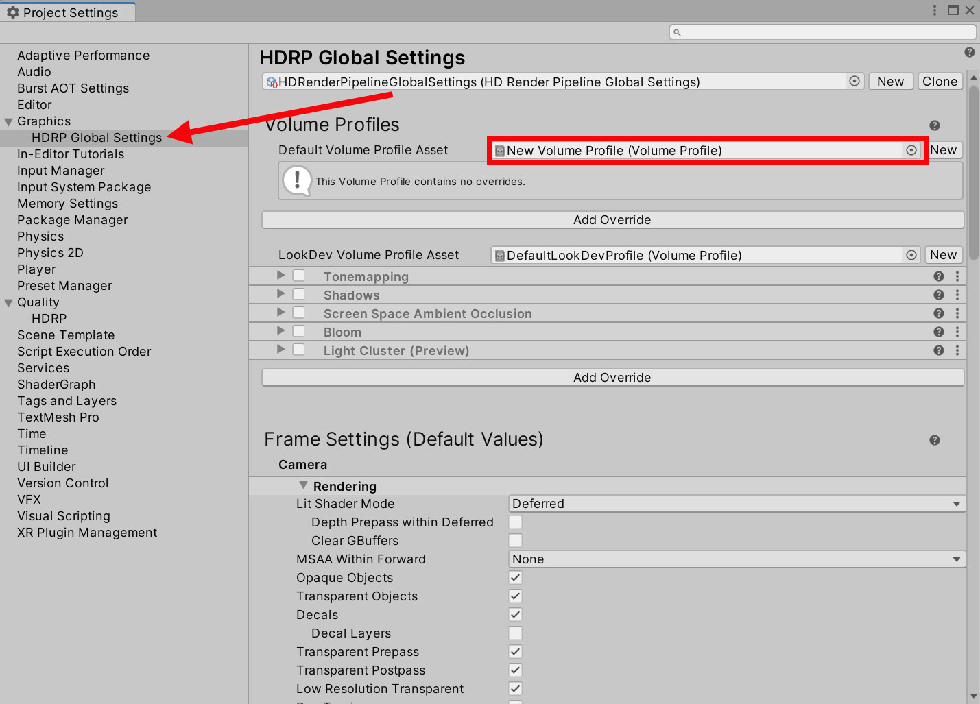Collapse the Quality tree category

point(9,303)
